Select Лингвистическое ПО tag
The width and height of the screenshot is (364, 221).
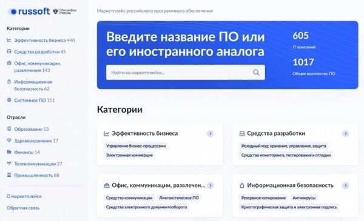179,198
